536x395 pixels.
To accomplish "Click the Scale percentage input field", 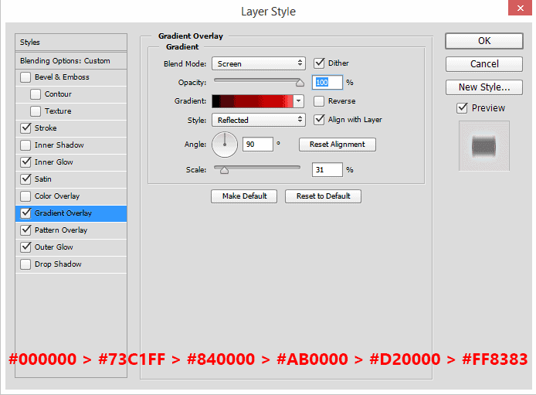I will click(x=327, y=169).
